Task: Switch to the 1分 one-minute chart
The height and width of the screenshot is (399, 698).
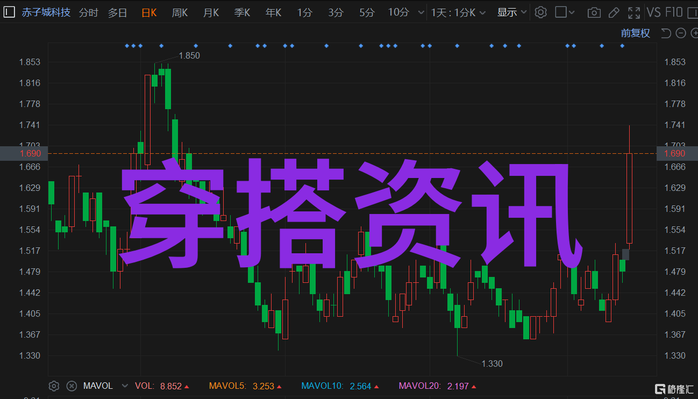Action: click(304, 12)
